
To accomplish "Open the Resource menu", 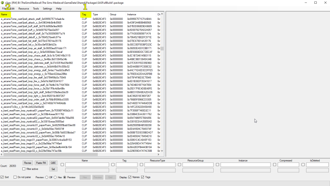I will pyautogui.click(x=24, y=8).
